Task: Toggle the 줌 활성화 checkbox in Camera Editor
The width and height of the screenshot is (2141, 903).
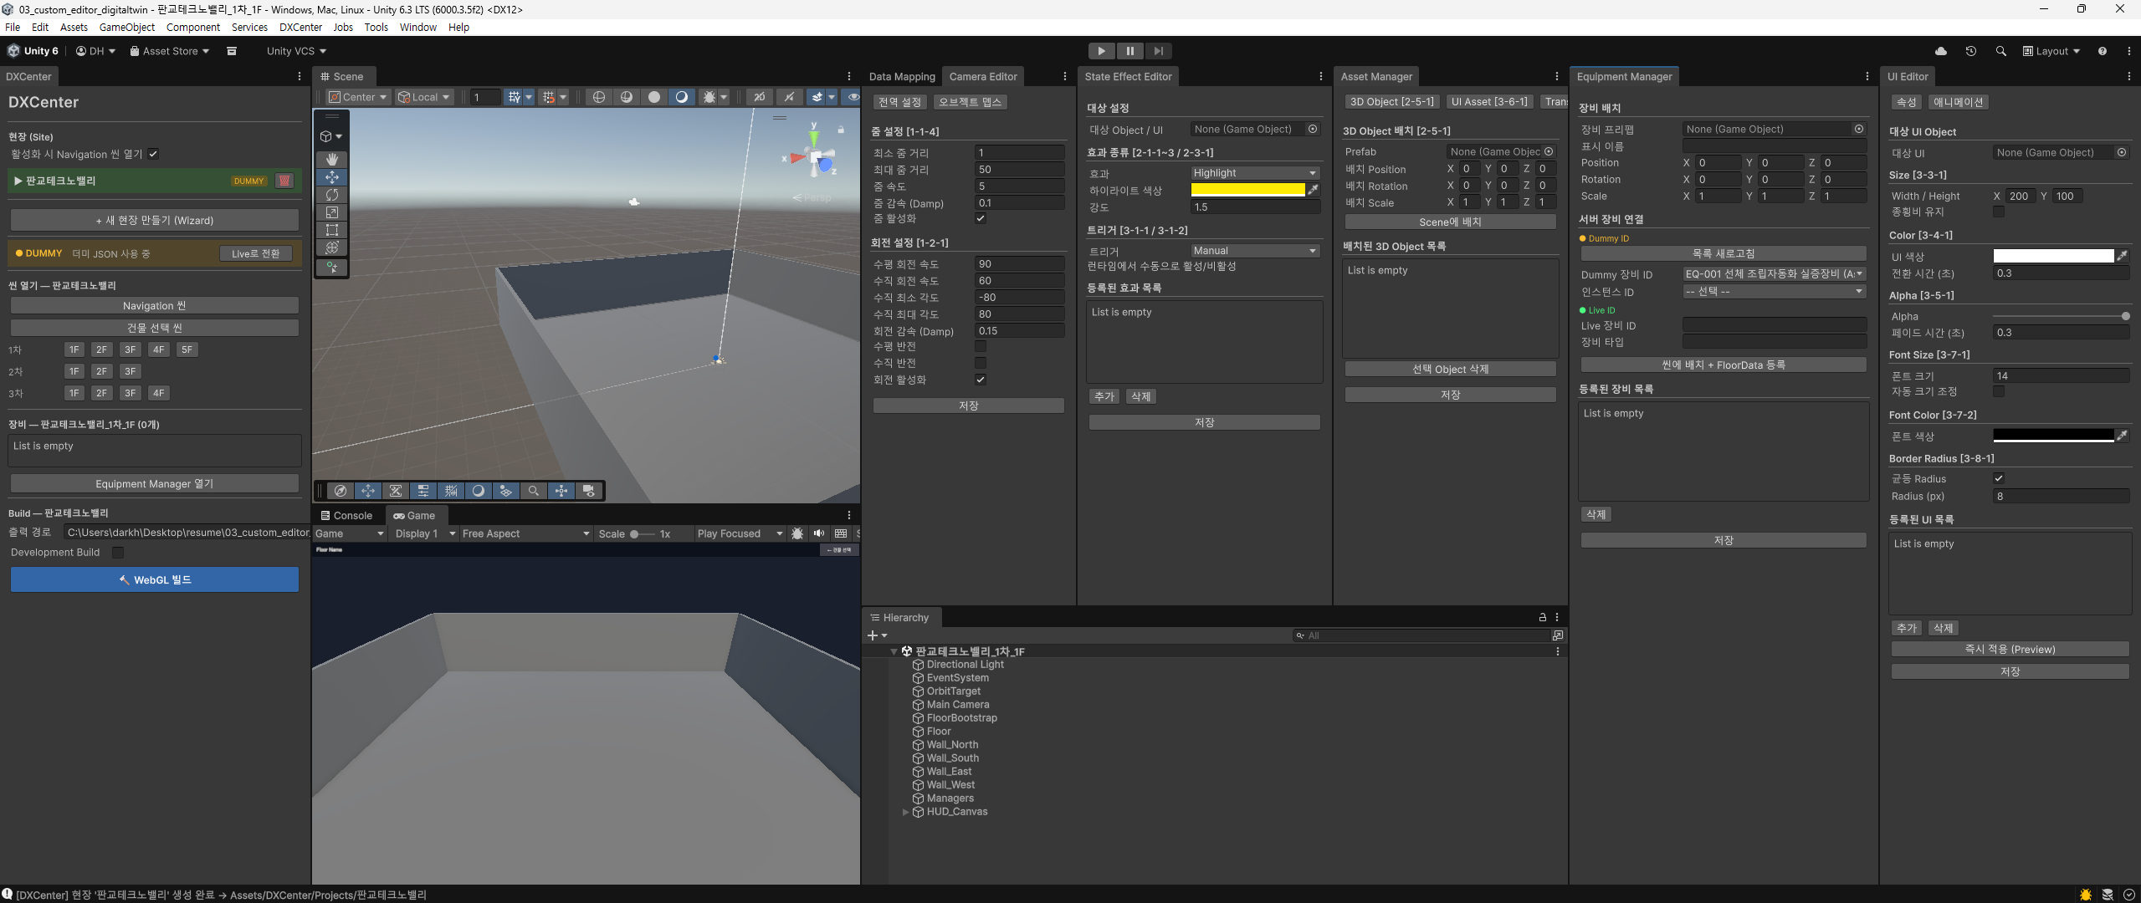Action: click(981, 218)
